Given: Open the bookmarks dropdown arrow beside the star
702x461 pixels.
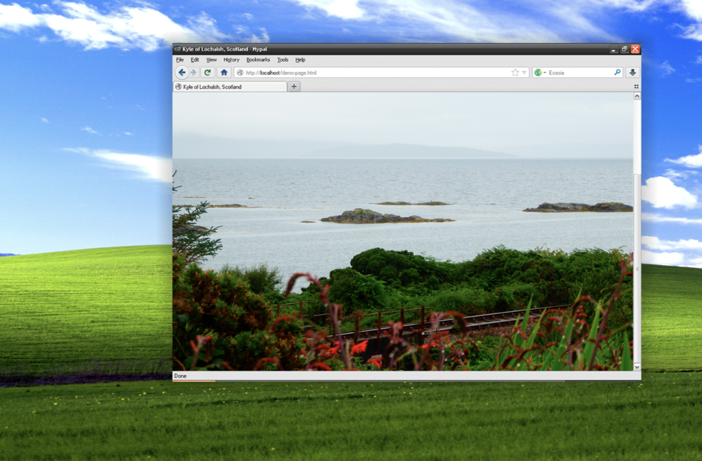Looking at the screenshot, I should coord(524,72).
